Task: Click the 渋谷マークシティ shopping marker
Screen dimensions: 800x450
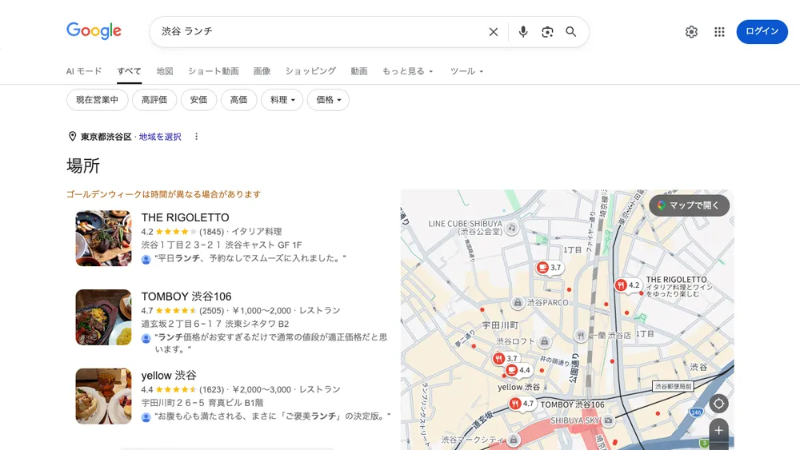Action: [514, 440]
